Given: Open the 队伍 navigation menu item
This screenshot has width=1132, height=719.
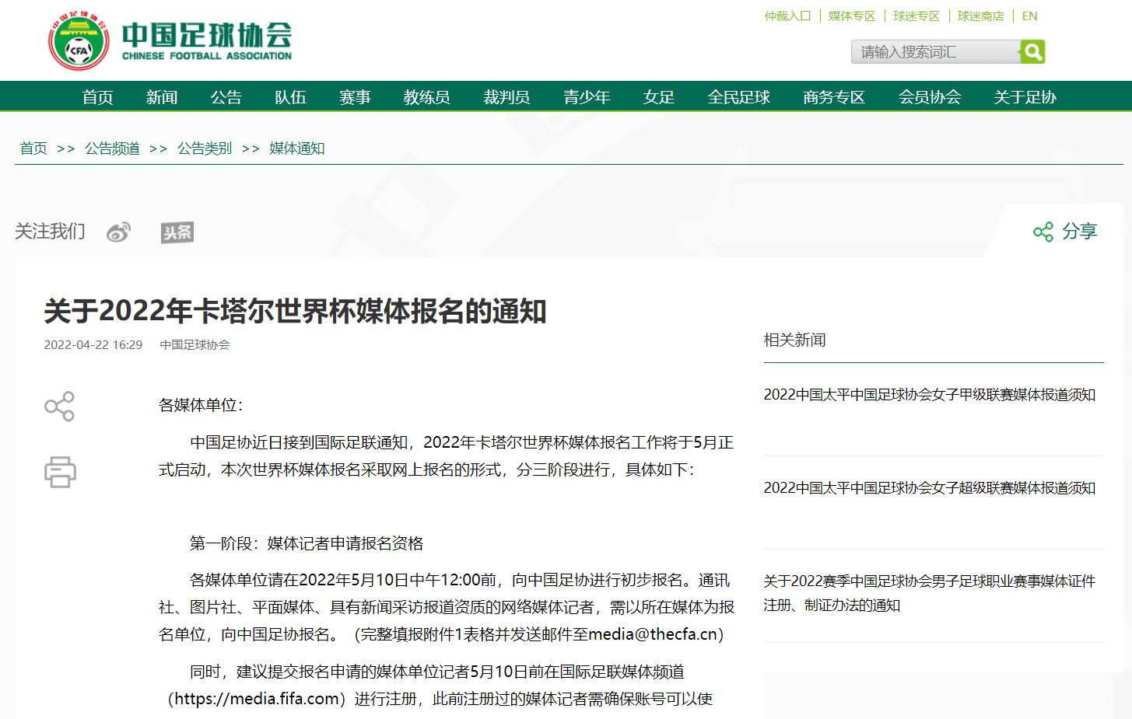Looking at the screenshot, I should click(x=290, y=97).
